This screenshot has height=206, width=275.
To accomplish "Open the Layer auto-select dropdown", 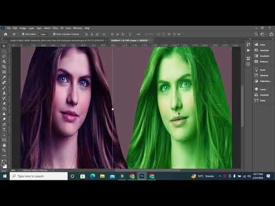I will click(44, 34).
